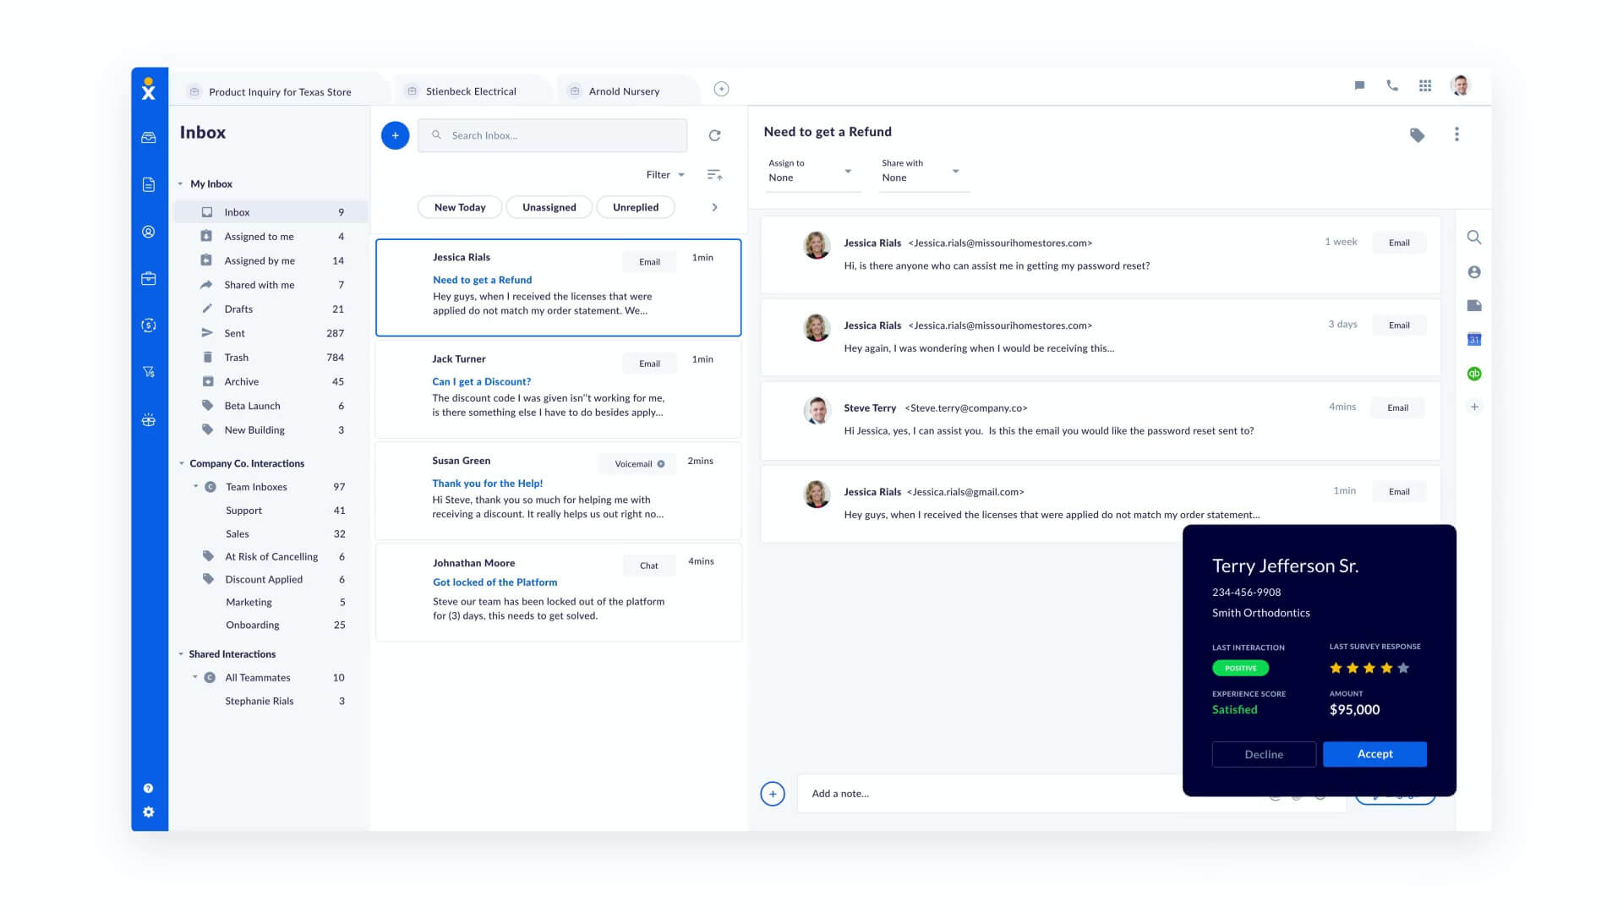
Task: Click the compose new message button
Action: 396,135
